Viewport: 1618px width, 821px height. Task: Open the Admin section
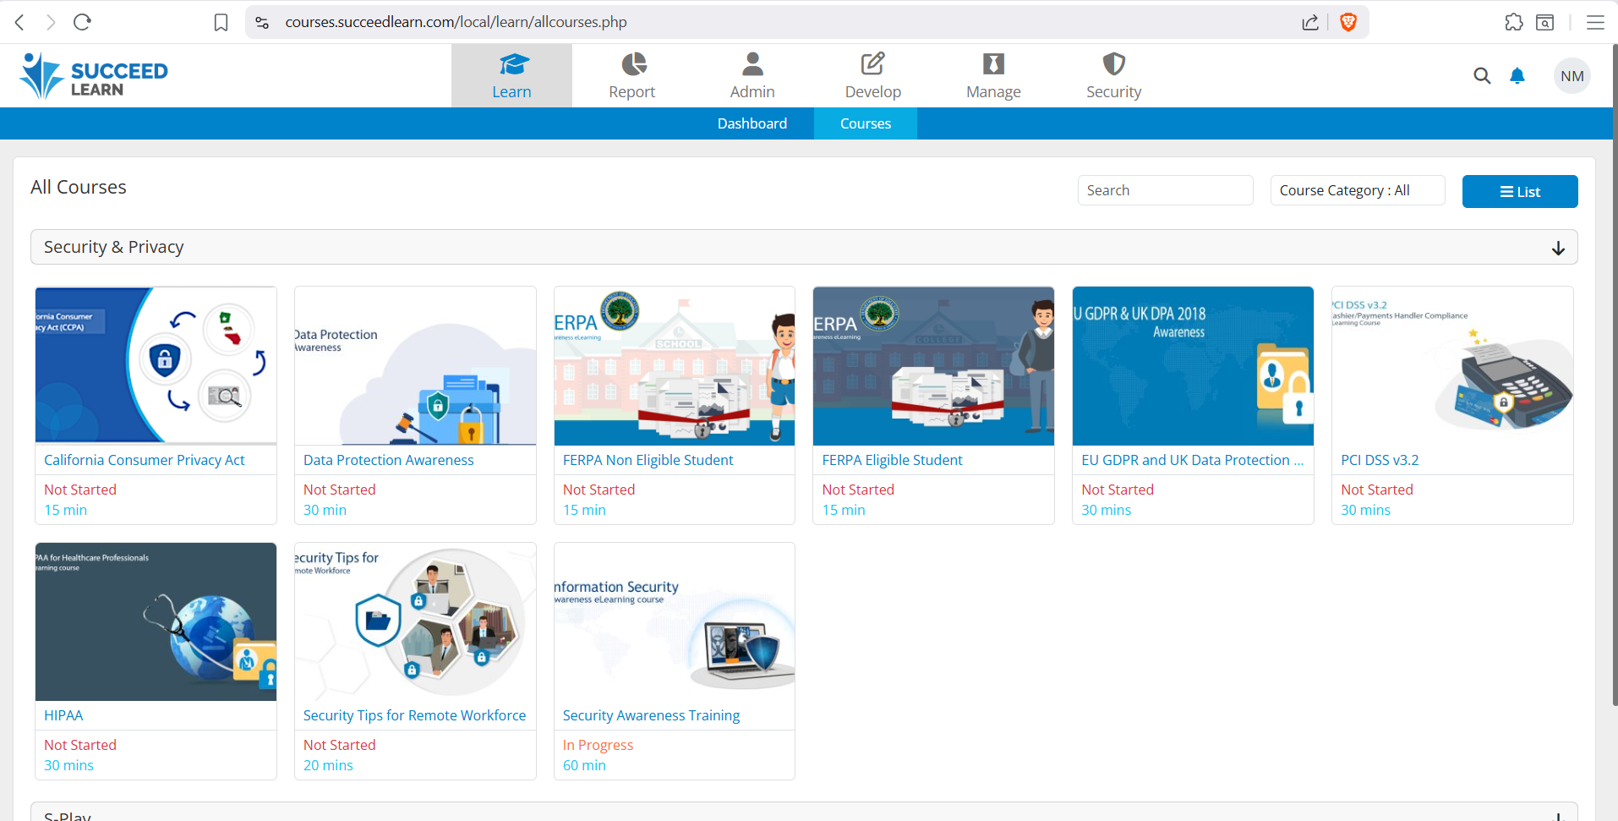pos(752,76)
